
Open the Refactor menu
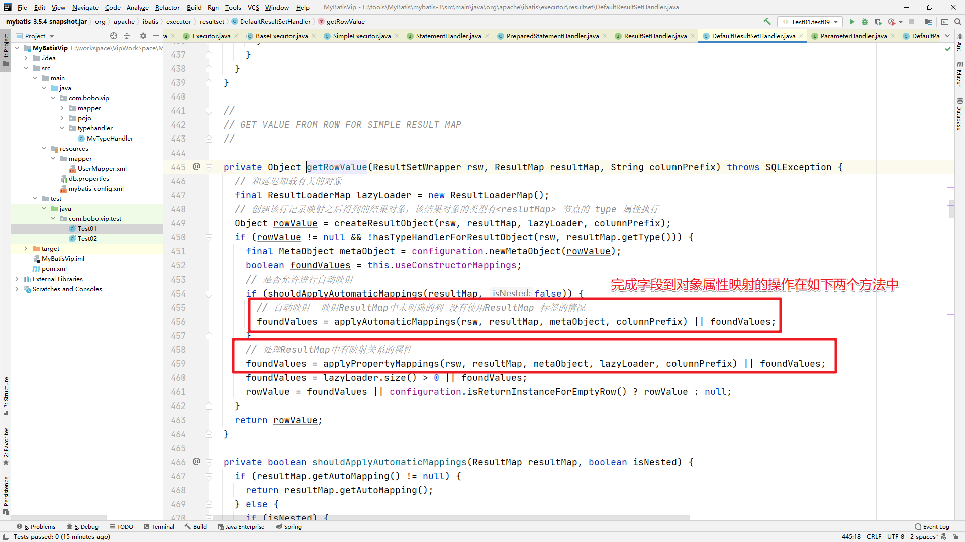tap(167, 7)
